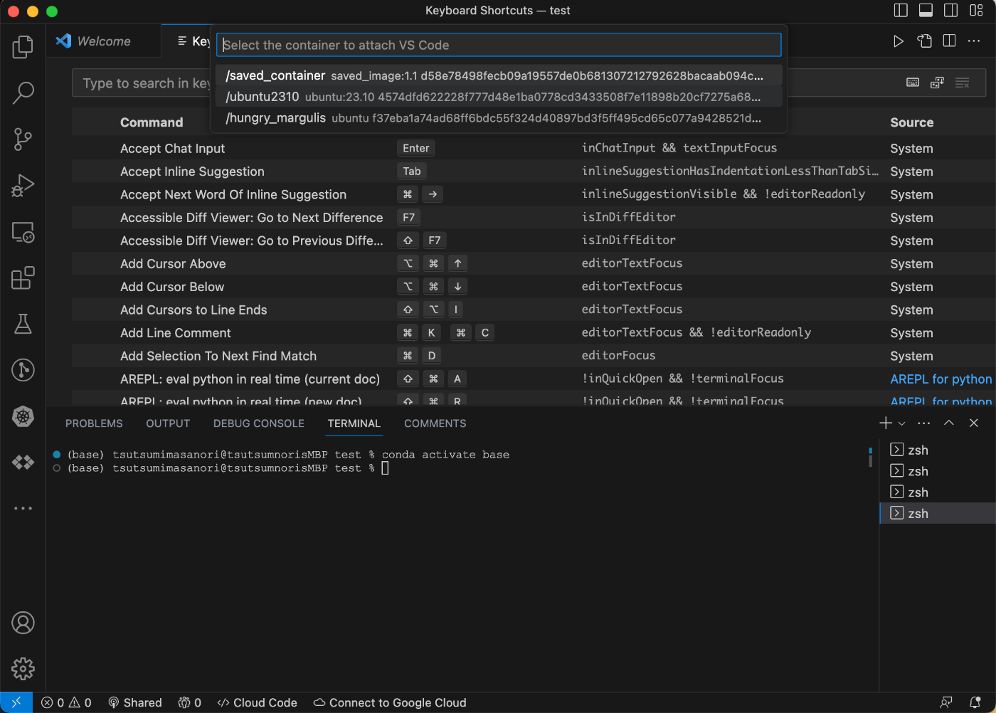Click the terminal scrollbar marker
Image resolution: width=996 pixels, height=713 pixels.
[870, 456]
